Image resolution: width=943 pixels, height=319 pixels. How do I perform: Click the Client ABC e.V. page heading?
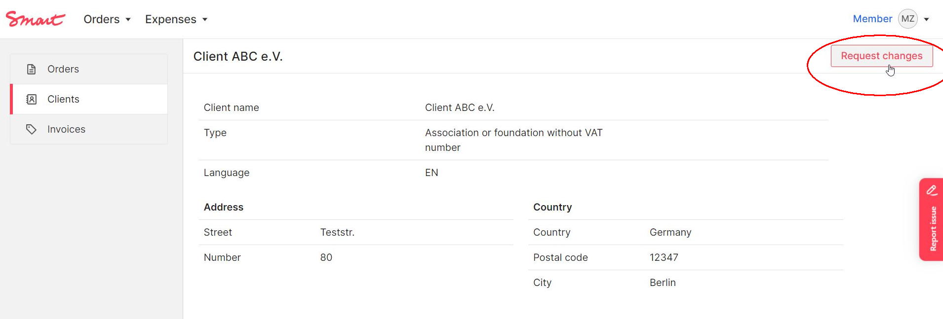pos(238,56)
